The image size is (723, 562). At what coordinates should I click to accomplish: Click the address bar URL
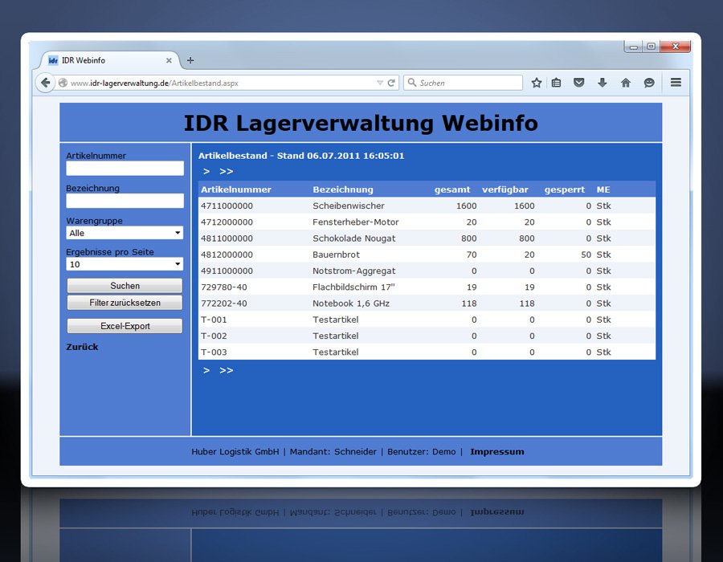[x=154, y=83]
